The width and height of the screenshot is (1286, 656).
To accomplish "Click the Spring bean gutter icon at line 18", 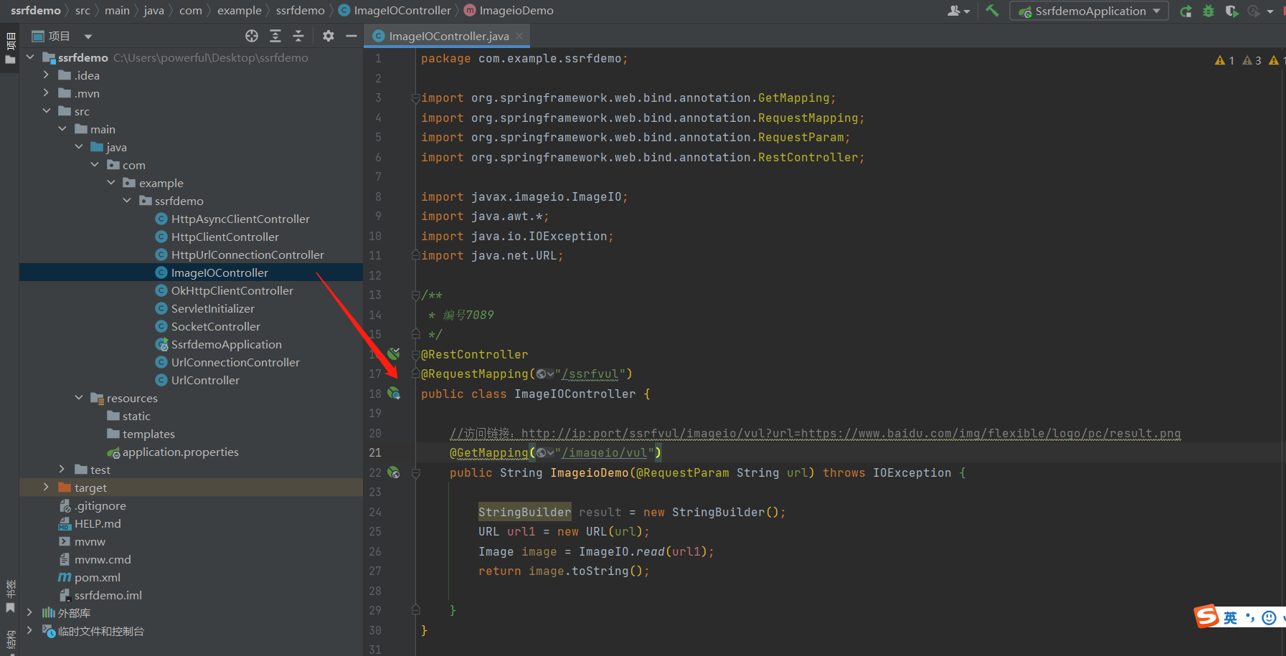I will [x=394, y=393].
